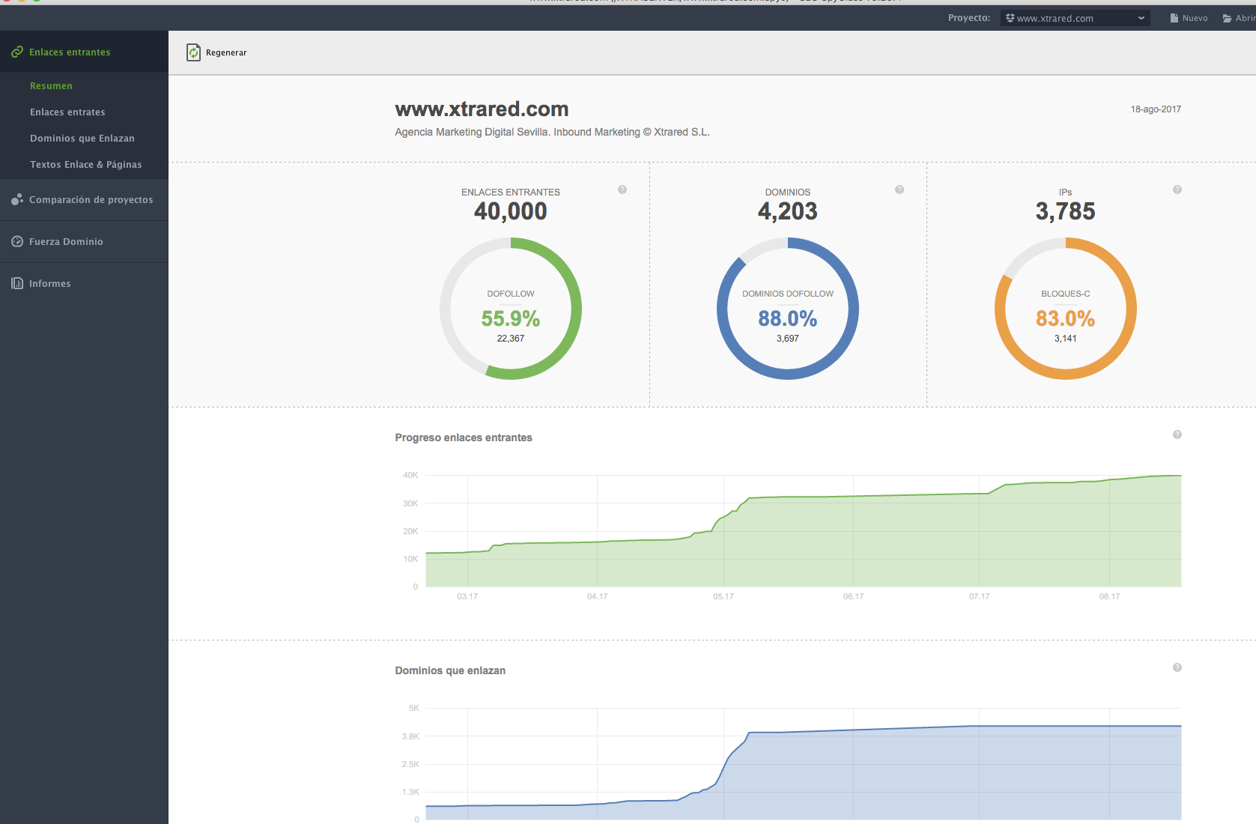Click the 3,141 bloques-C count
The image size is (1256, 824).
pyautogui.click(x=1066, y=339)
